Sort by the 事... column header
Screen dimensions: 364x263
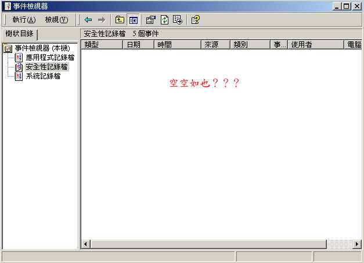[279, 44]
